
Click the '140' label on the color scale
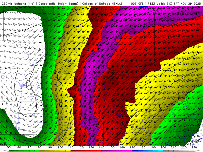click(101, 147)
